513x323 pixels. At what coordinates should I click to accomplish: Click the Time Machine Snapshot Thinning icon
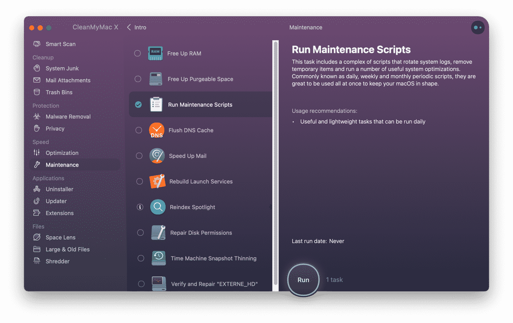click(159, 258)
